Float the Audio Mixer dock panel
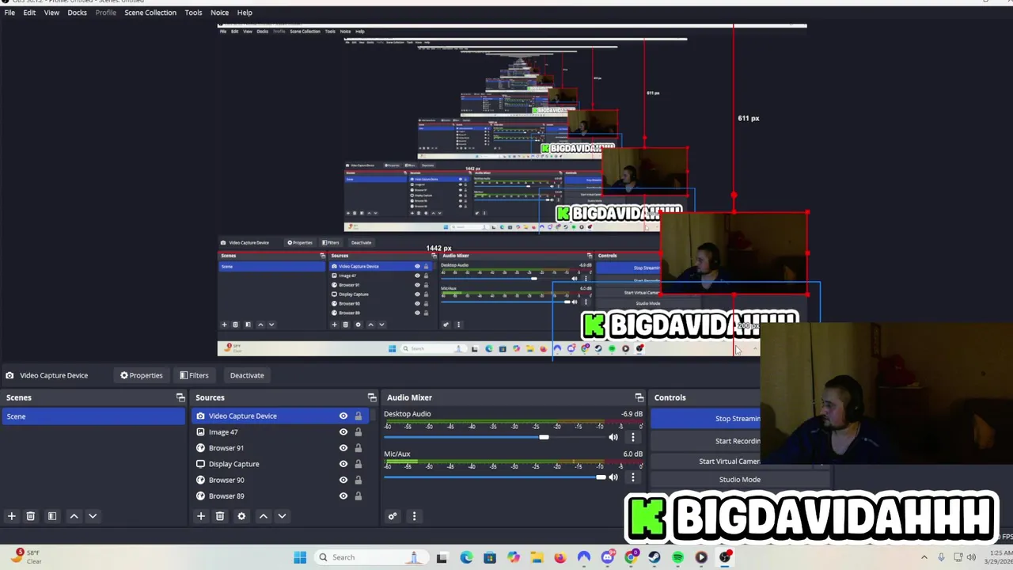Viewport: 1013px width, 570px height. pos(639,397)
